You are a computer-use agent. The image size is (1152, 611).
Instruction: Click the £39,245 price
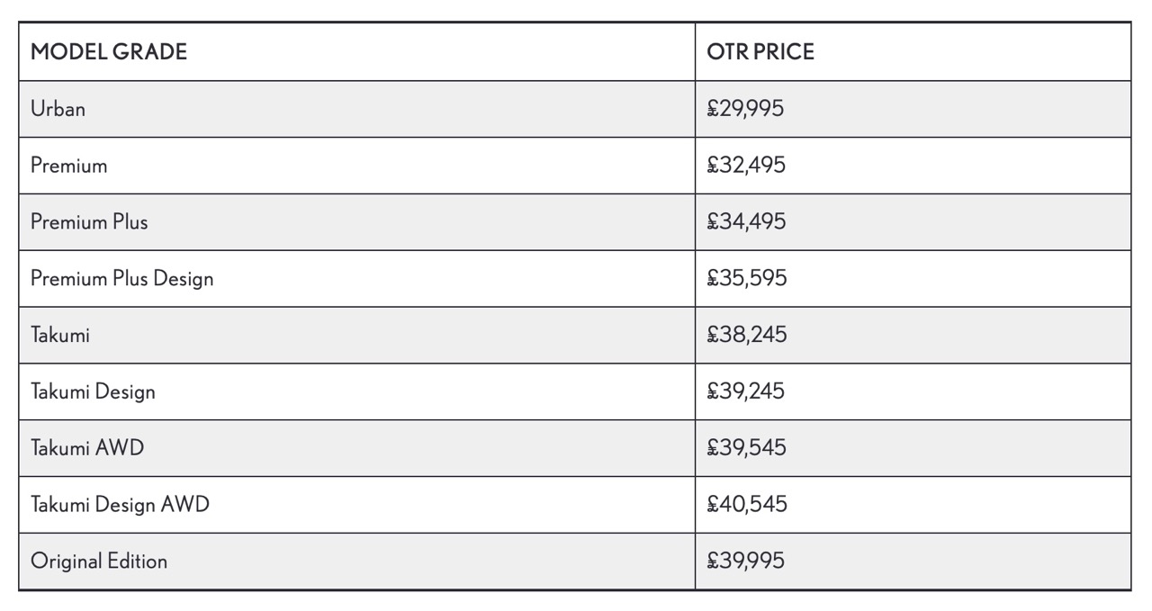[x=746, y=391]
